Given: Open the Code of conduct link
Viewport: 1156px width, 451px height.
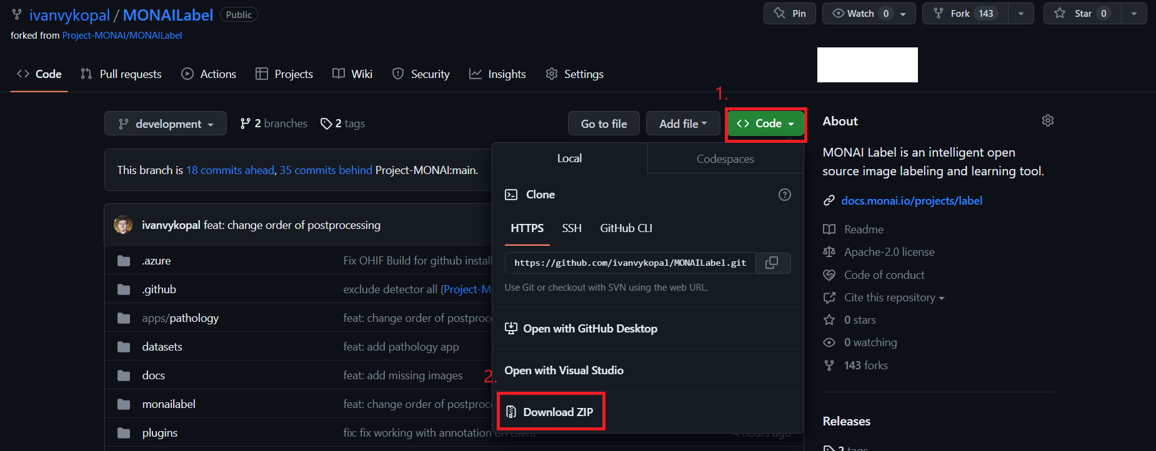Looking at the screenshot, I should pyautogui.click(x=884, y=275).
